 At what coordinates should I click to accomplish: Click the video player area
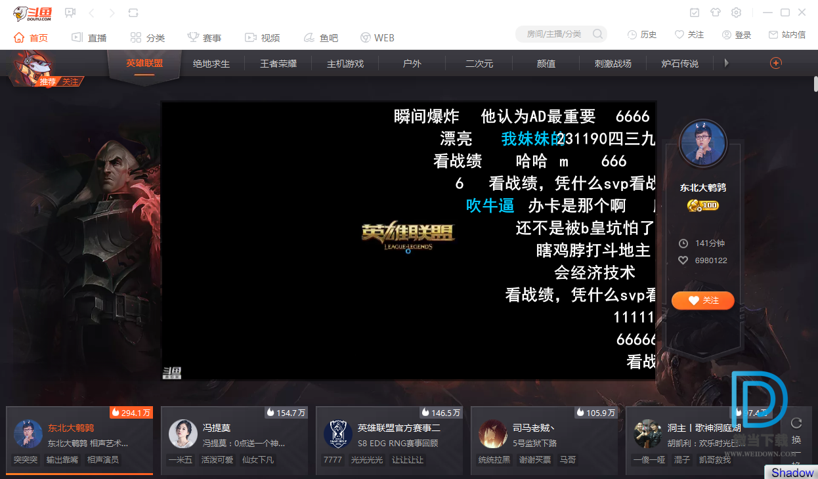[408, 240]
